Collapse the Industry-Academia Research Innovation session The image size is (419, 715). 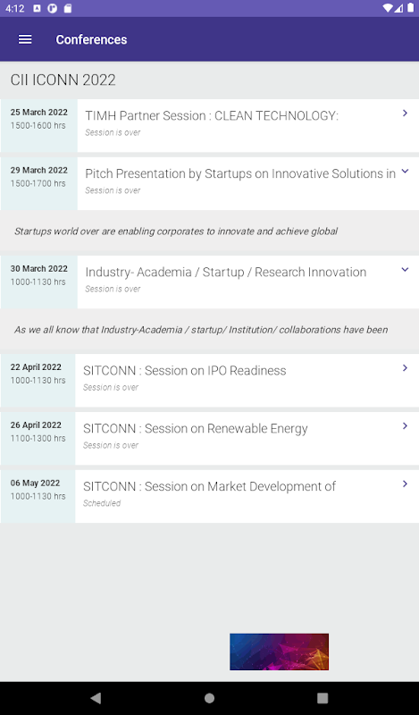(405, 270)
